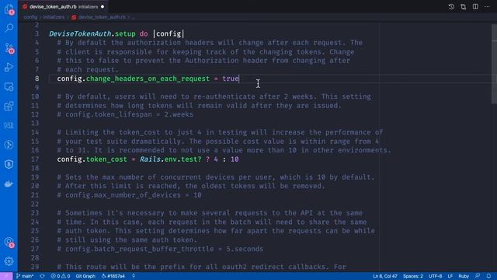Click the true value on line 8
This screenshot has height=280, width=497.
[x=231, y=79]
